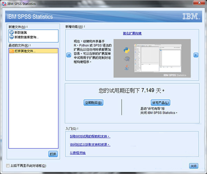Click the 打开 button
Image resolution: width=207 pixels, height=174 pixels.
(x=53, y=154)
